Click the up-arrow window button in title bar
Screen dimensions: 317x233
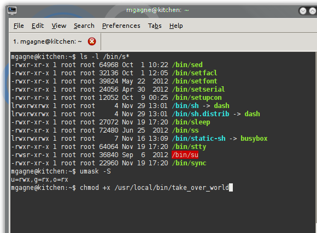click(313, 11)
